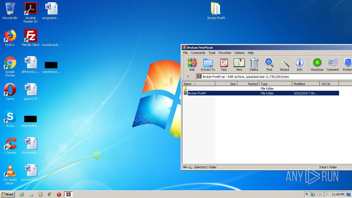352x198 pixels.
Task: Select the Brutan FiveM folder row
Action: 261,93
